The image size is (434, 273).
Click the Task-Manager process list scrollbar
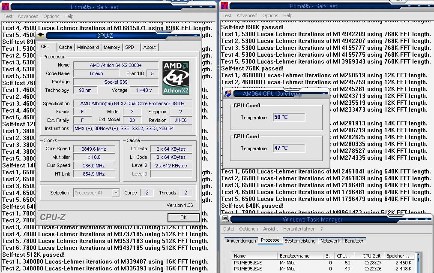[x=418, y=262]
